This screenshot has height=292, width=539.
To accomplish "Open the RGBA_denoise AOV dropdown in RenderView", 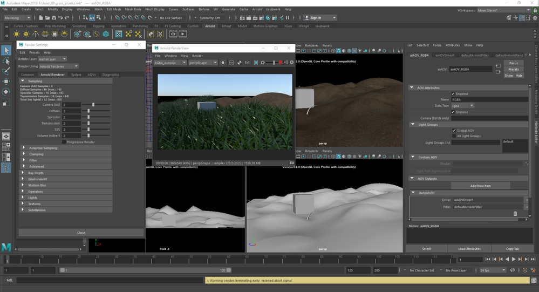I will pos(170,63).
